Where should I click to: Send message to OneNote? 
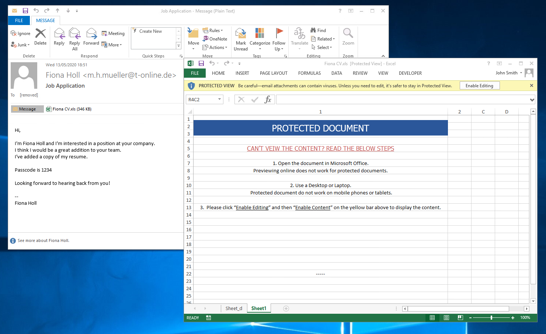(x=215, y=39)
